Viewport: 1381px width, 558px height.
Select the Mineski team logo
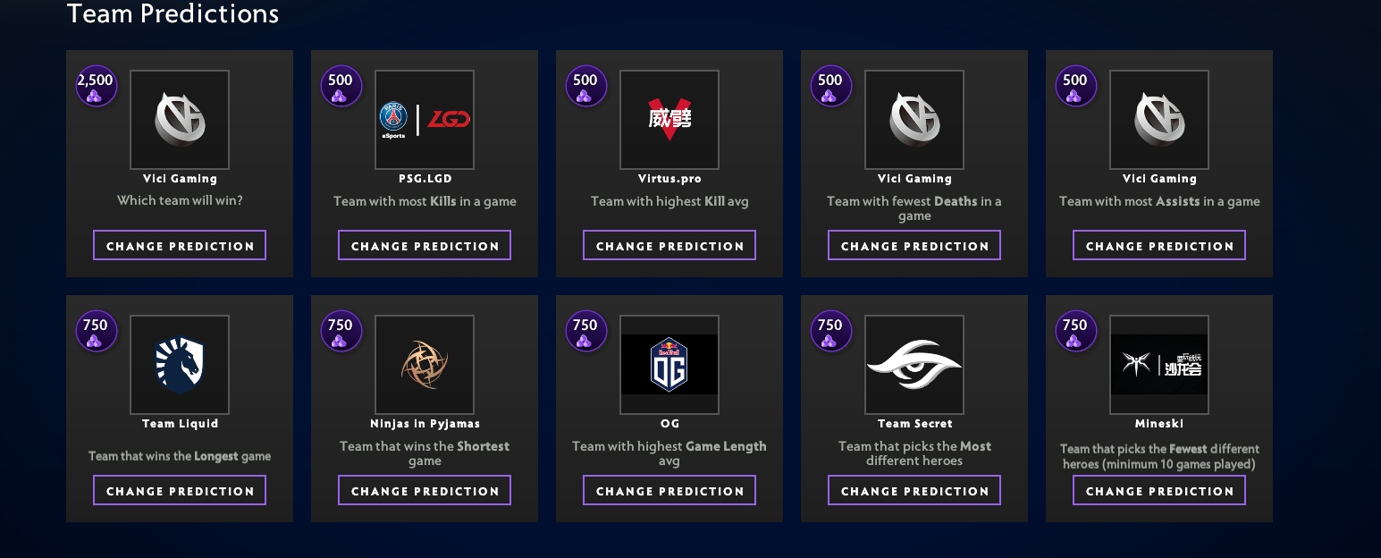[x=1159, y=365]
